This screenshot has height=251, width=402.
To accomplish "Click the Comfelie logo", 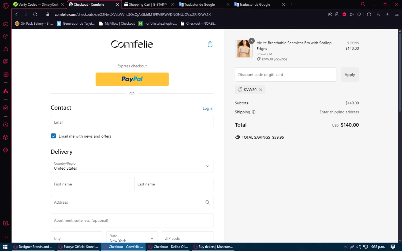I will point(132,44).
